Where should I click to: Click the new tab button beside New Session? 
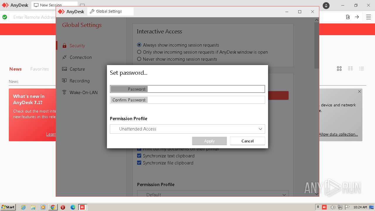(x=82, y=5)
